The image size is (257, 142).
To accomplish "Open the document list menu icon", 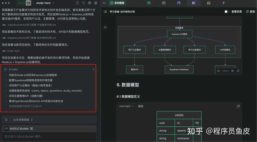I will click(x=105, y=12).
